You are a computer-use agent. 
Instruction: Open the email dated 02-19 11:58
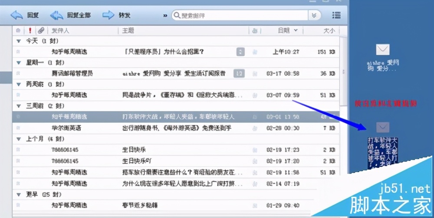click(176, 173)
